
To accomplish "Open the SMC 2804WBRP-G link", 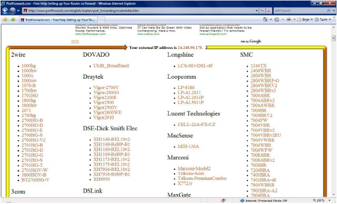I will tap(265, 81).
